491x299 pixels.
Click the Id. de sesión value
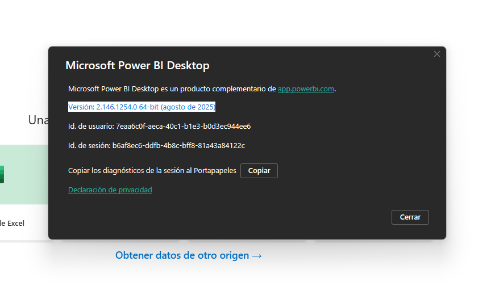(x=178, y=145)
